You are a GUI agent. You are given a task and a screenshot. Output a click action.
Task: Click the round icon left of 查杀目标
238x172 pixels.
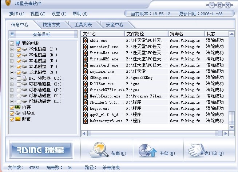(x=12, y=34)
